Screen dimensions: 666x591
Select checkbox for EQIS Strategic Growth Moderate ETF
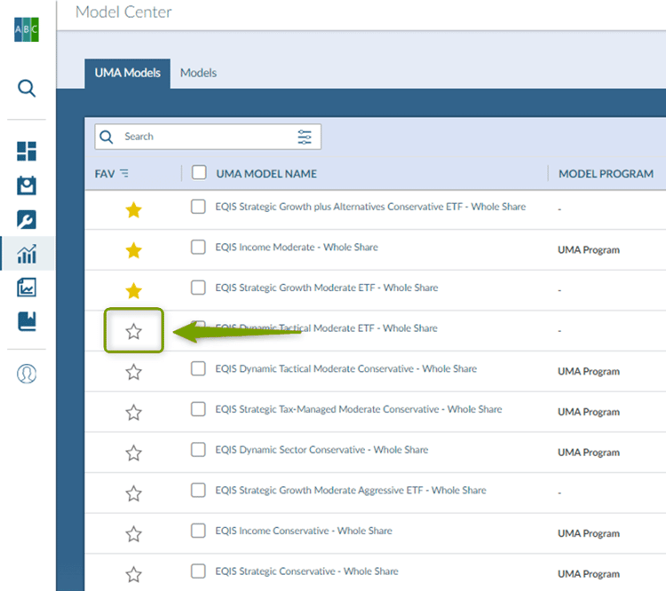coord(198,288)
